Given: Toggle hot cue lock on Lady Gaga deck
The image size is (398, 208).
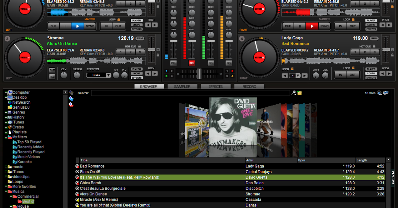Looking at the screenshot, I should [x=374, y=46].
